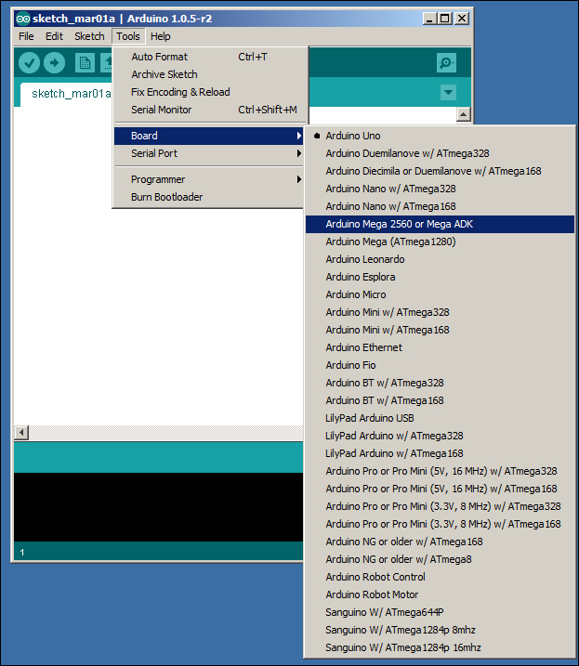Pick Arduino Robot Control board
The image size is (579, 666).
440,577
